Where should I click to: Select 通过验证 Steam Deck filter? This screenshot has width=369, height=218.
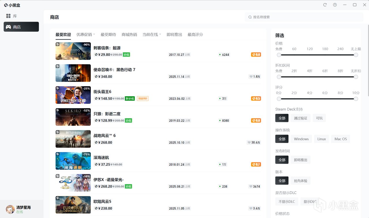coord(300,118)
